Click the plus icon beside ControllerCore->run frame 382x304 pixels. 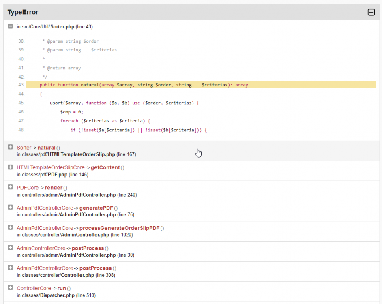point(10,288)
